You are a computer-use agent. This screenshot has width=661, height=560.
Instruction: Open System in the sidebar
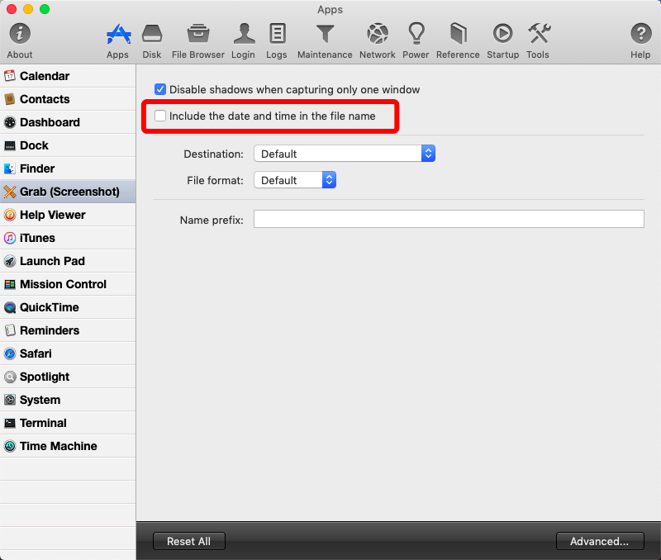click(68, 400)
